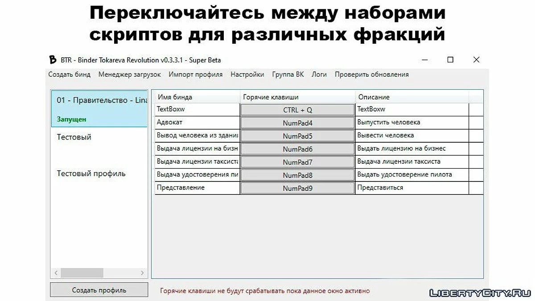Open Менеджер загрузок menu item
The height and width of the screenshot is (301, 535).
[x=130, y=74]
